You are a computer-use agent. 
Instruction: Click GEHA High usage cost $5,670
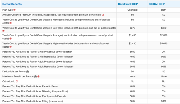pos(164,43)
